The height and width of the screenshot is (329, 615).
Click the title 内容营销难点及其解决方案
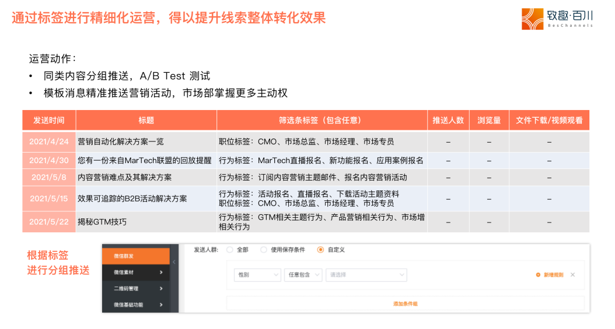tap(125, 177)
